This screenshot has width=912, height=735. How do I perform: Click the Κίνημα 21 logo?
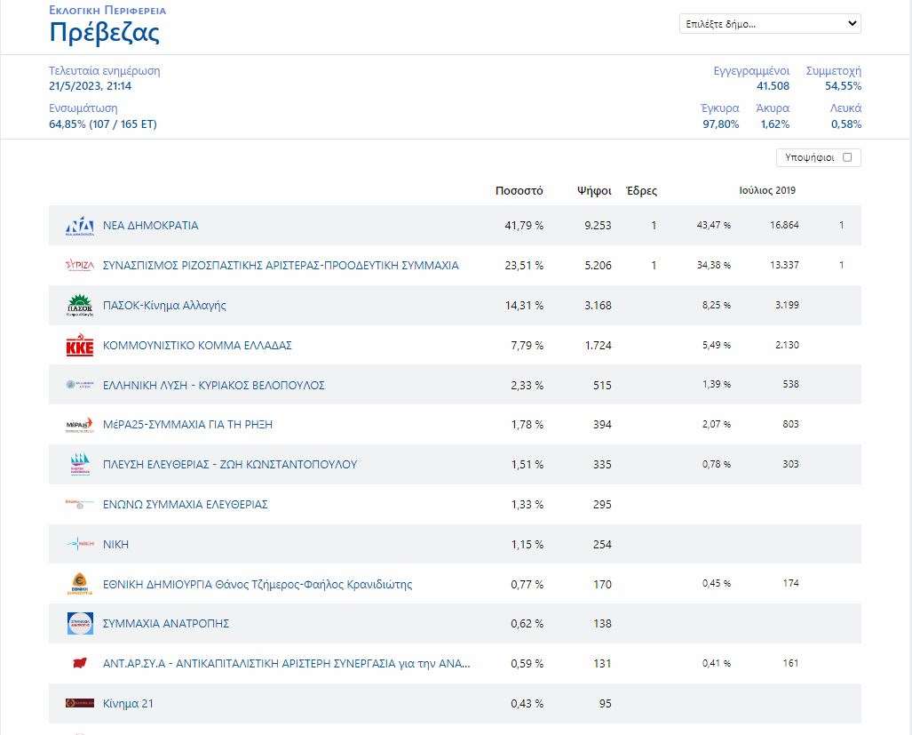[x=80, y=704]
